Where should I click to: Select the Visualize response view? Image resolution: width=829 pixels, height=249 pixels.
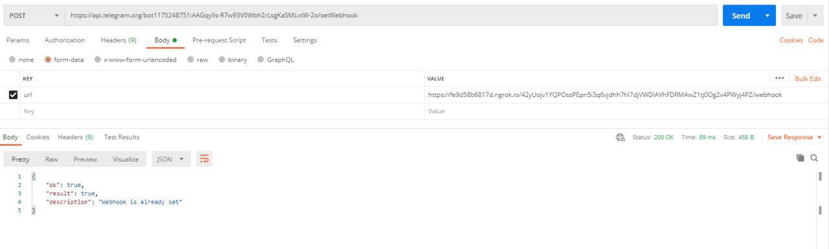click(126, 159)
